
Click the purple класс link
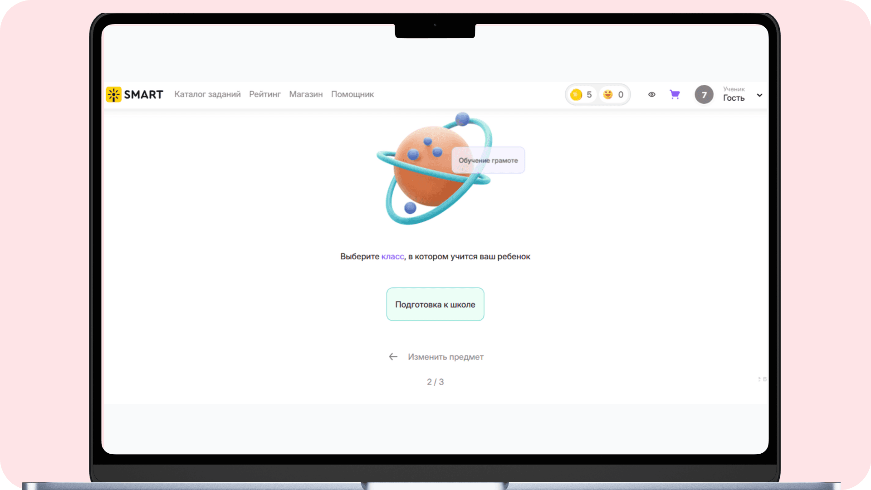click(x=392, y=256)
